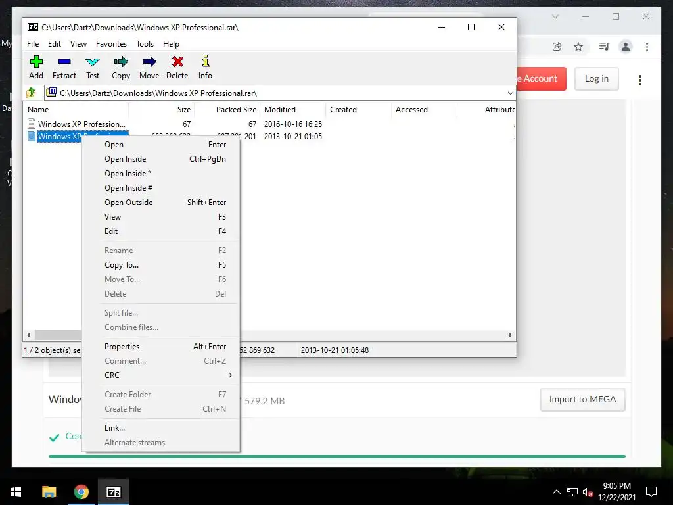The width and height of the screenshot is (673, 505).
Task: Click the Copy toolbar icon
Action: click(x=121, y=67)
